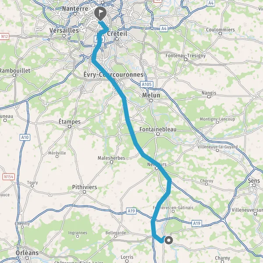Click the N154 road shield
Image resolution: width=263 pixels, height=263 pixels.
click(x=9, y=177)
